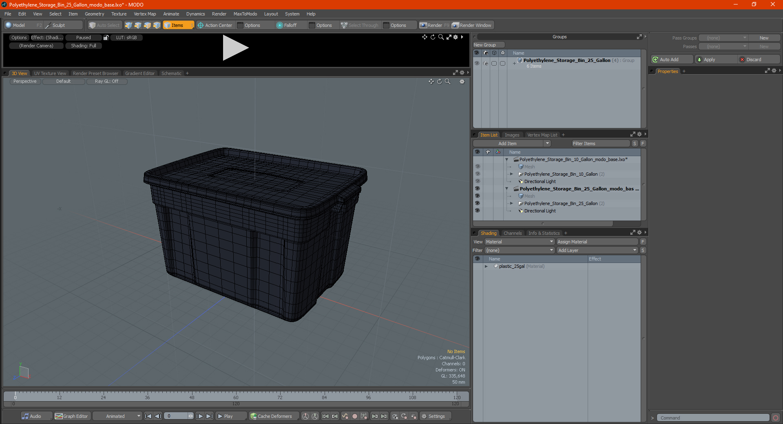Click the record key circle icon

coord(355,416)
